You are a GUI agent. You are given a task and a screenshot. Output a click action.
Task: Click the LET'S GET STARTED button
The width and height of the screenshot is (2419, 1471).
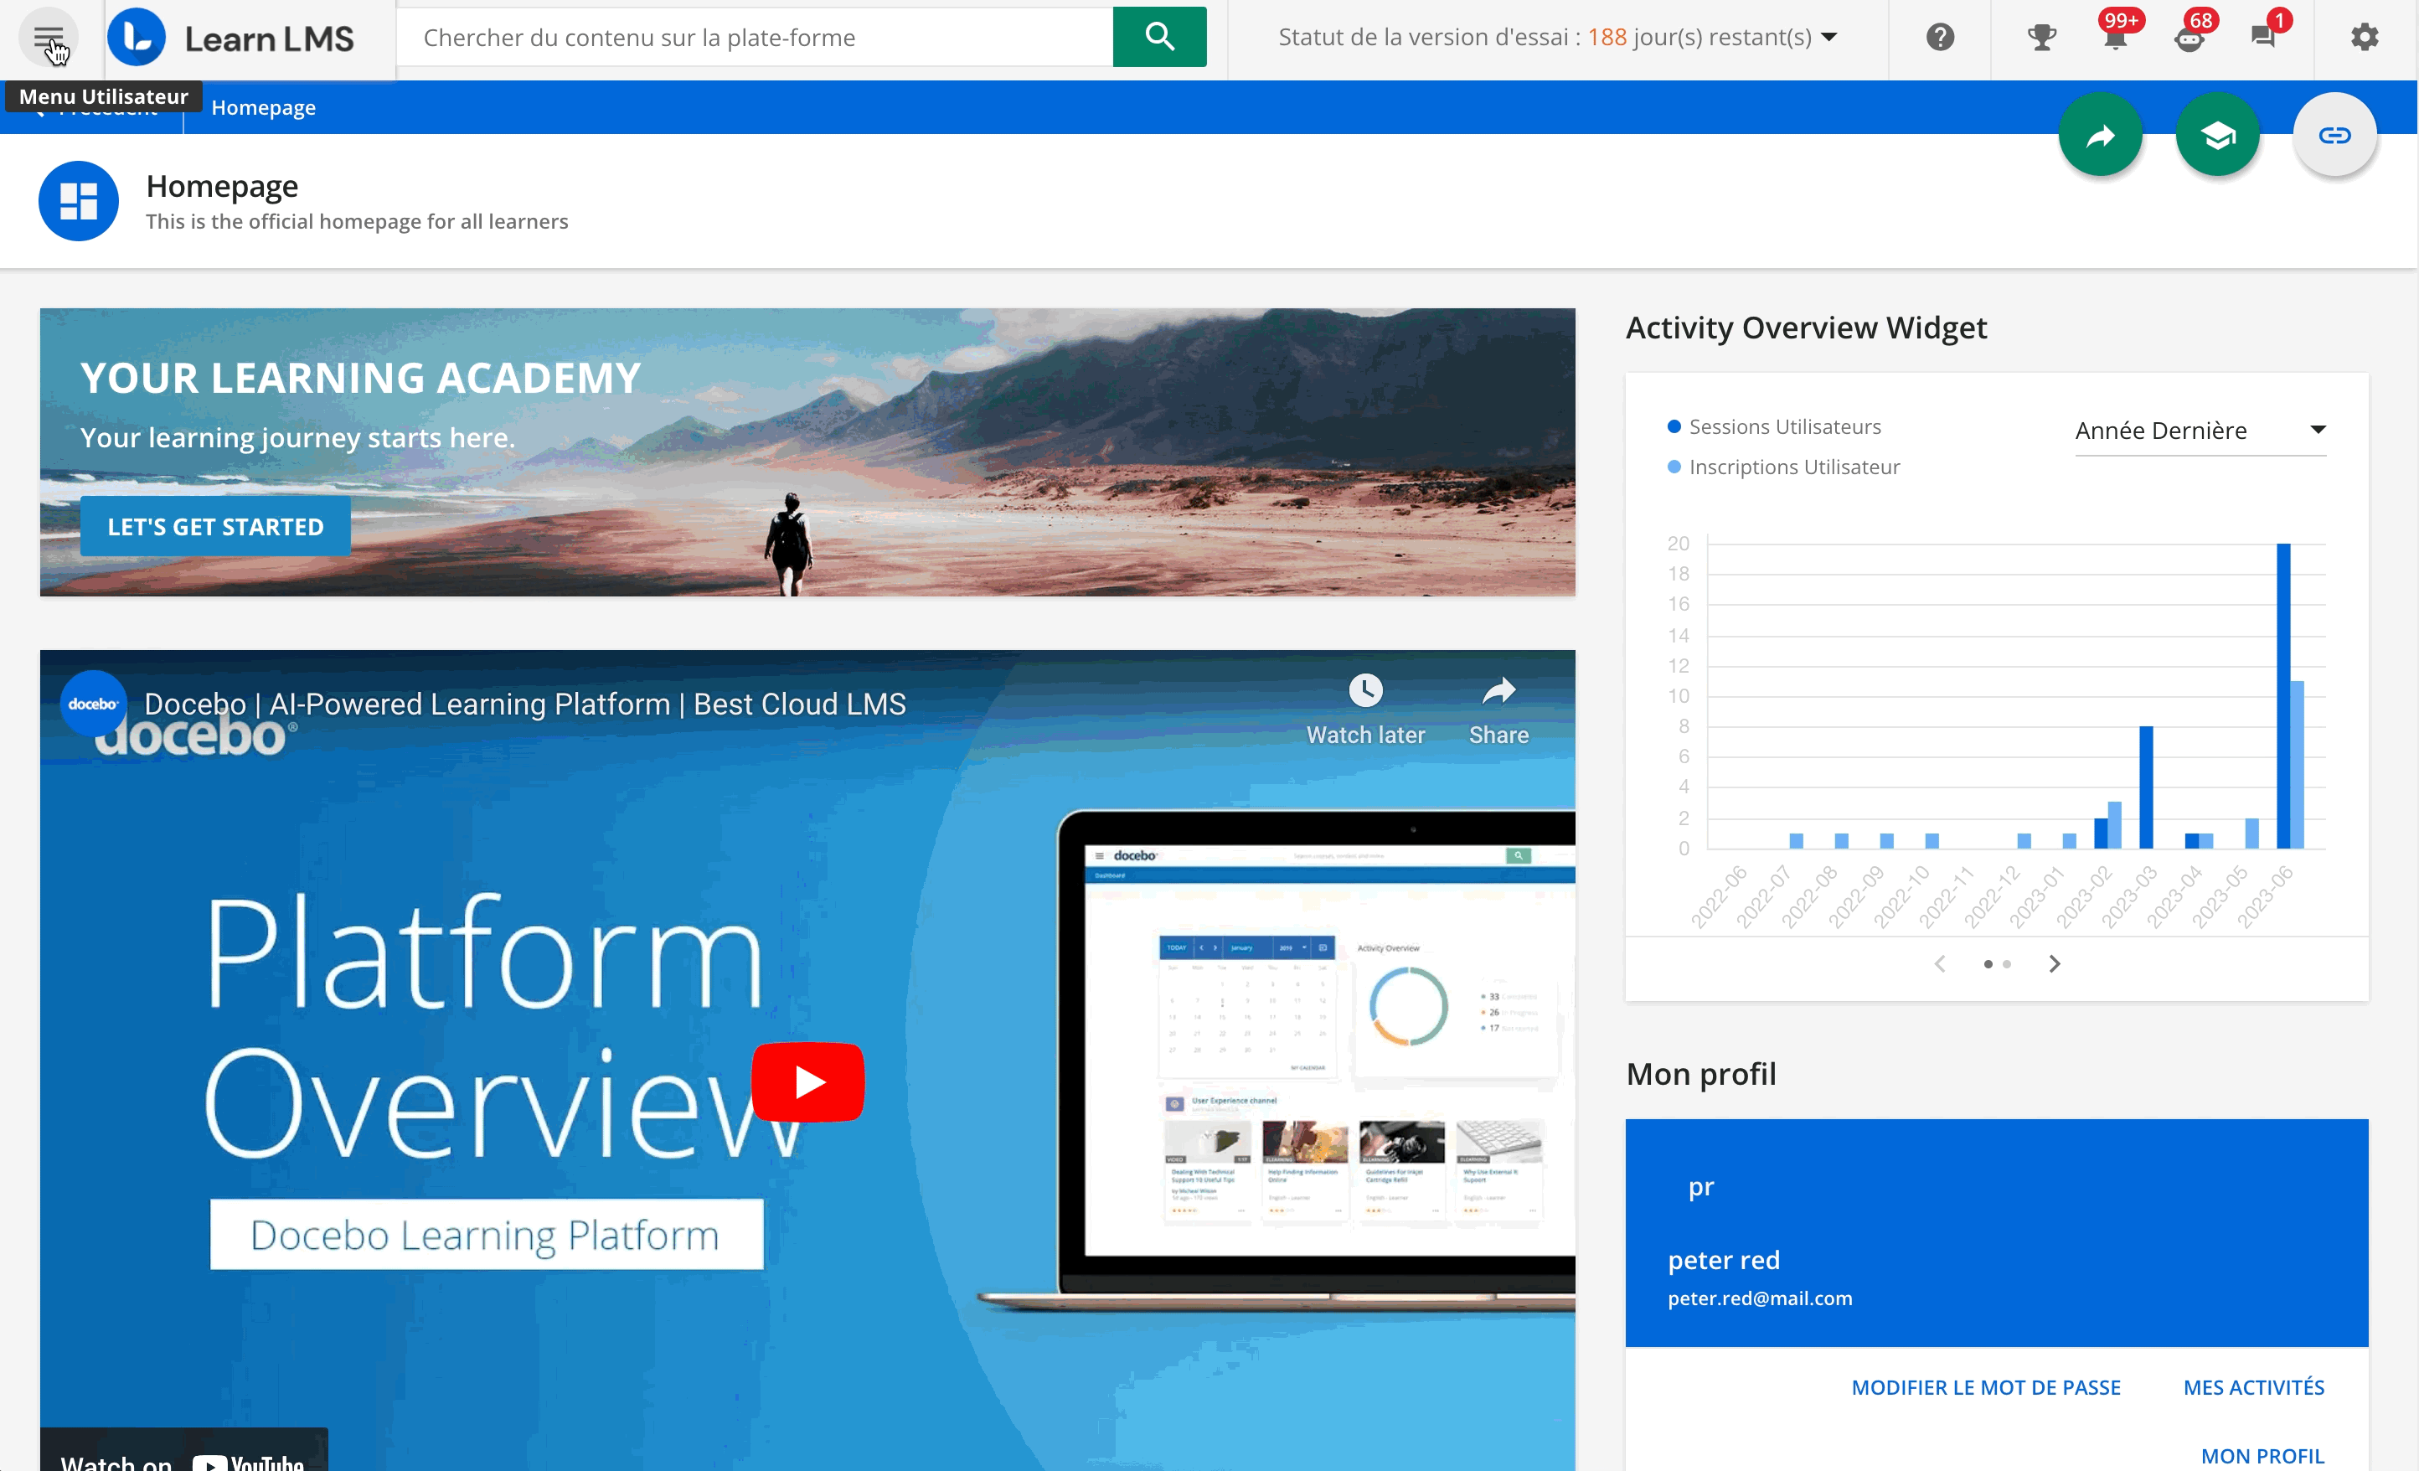[x=215, y=527]
